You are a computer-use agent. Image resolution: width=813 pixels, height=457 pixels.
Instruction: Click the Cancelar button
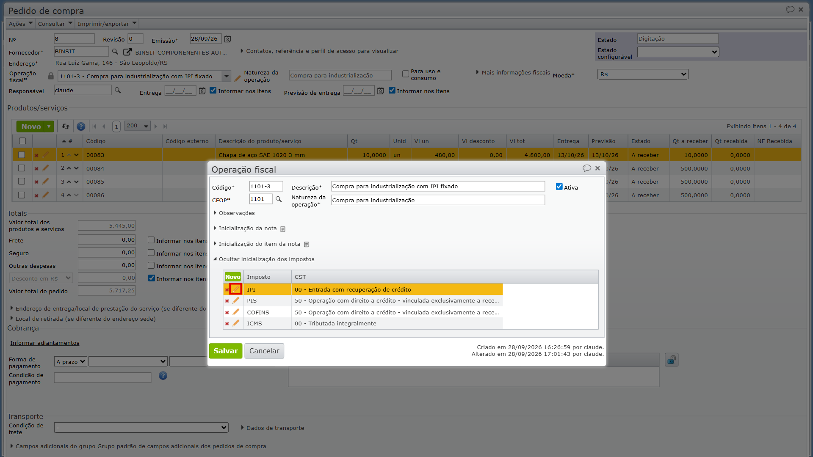tap(264, 351)
